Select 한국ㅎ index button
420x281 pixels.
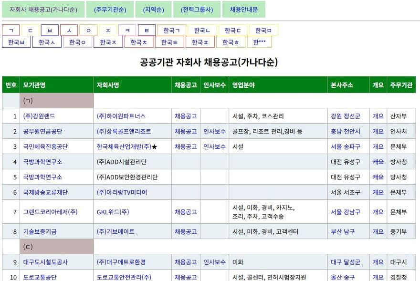click(231, 42)
